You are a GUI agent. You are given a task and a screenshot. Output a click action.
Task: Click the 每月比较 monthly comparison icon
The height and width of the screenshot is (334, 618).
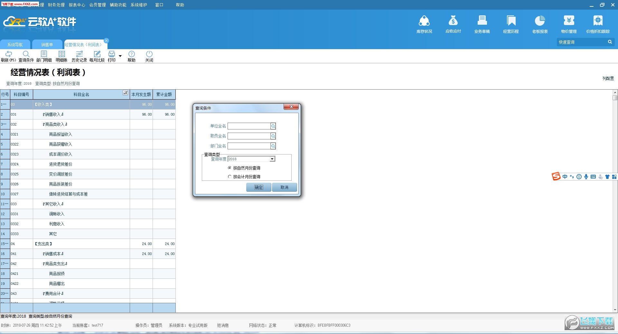coord(97,56)
